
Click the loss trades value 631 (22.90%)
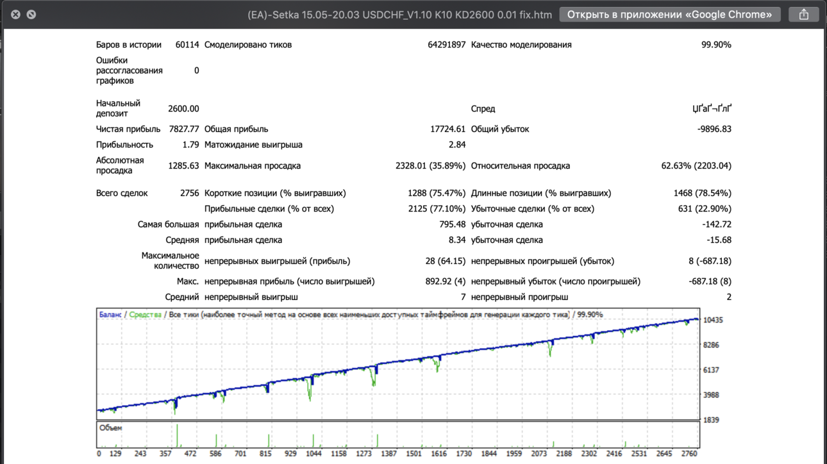(705, 209)
